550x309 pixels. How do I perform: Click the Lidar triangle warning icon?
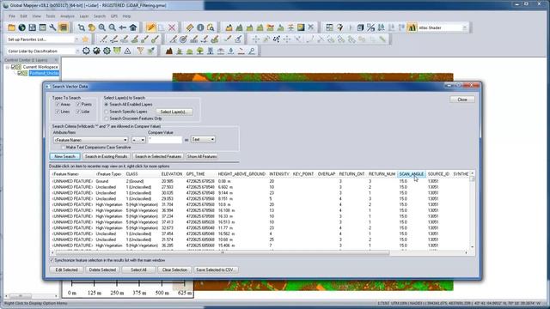pyautogui.click(x=127, y=51)
